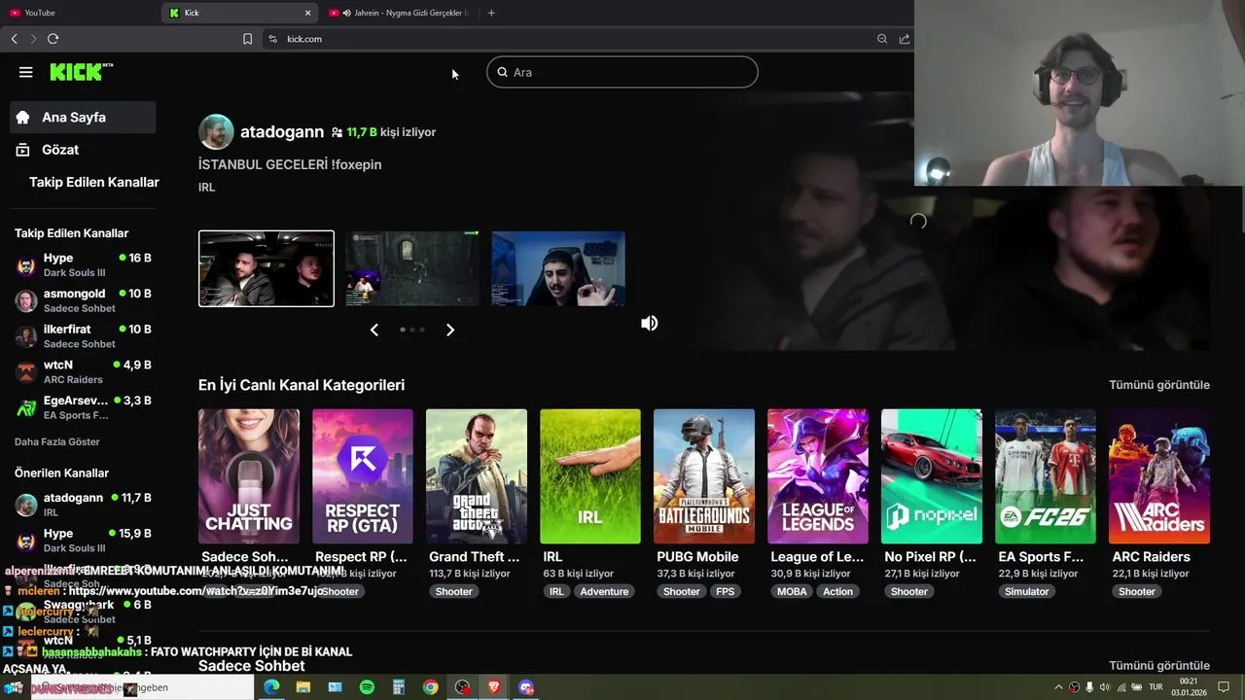
Task: Open a new browser tab
Action: tap(491, 13)
